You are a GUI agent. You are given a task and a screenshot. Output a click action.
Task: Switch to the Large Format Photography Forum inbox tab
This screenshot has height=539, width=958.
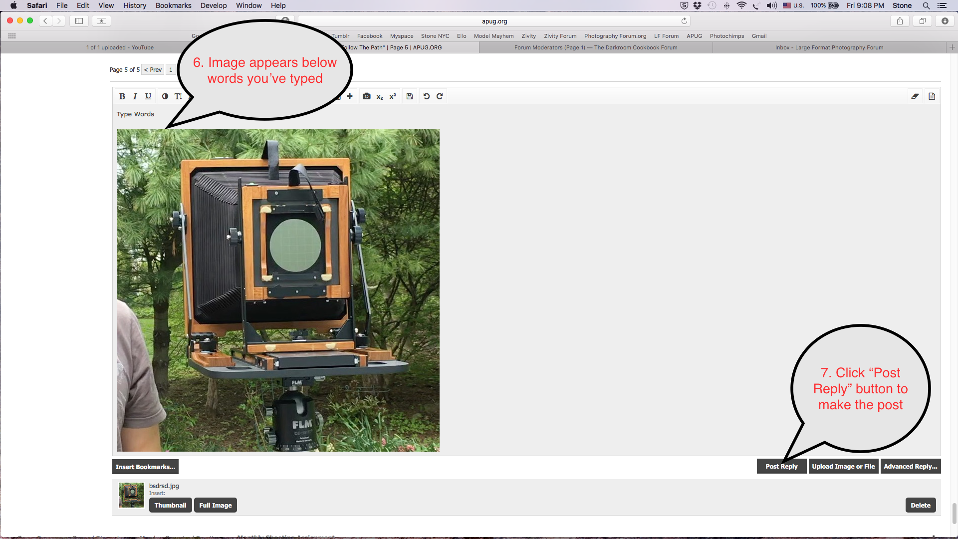[829, 47]
